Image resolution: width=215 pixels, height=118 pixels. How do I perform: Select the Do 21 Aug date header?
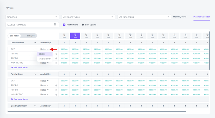pos(163,36)
